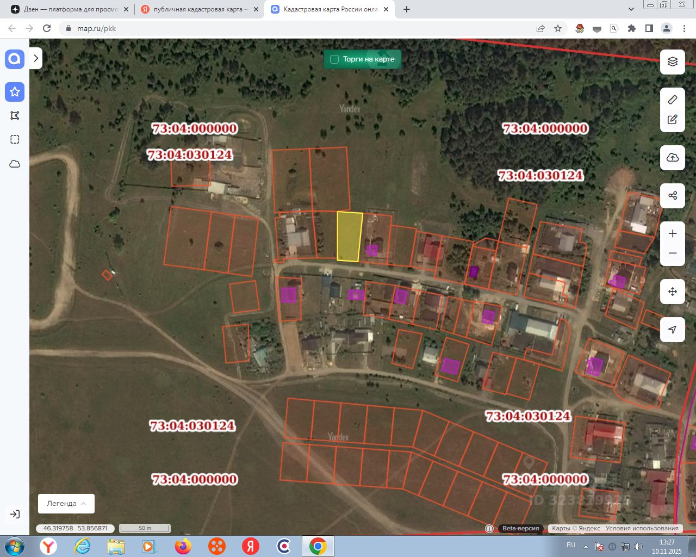Image resolution: width=696 pixels, height=557 pixels.
Task: Open the media player taskbar icon
Action: click(x=150, y=546)
